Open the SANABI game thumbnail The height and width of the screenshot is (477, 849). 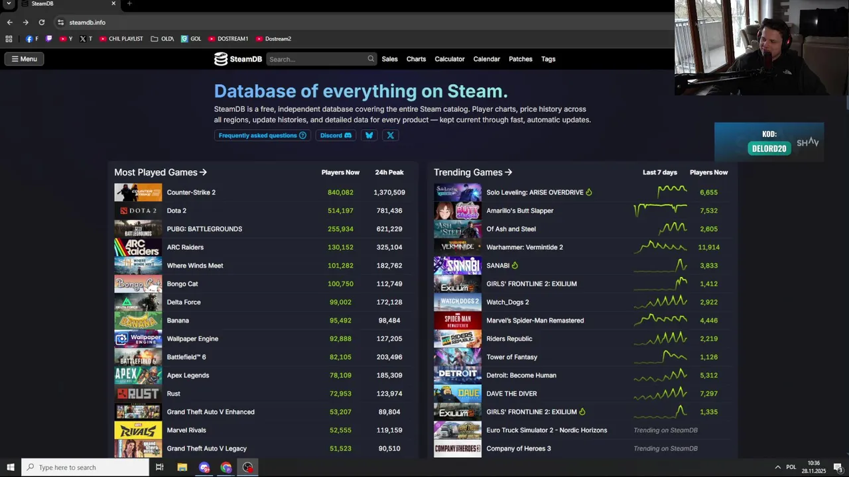458,266
